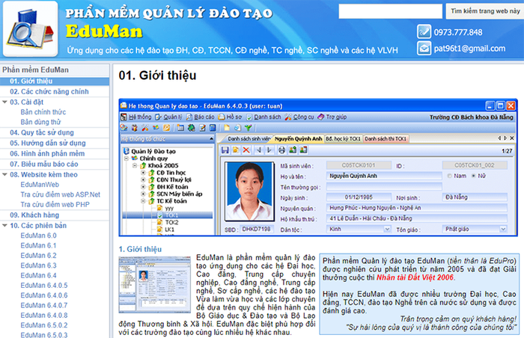Screen dimensions: 524x338
Task: Click the green funnel filter icon in main toolbar
Action: coord(248,128)
